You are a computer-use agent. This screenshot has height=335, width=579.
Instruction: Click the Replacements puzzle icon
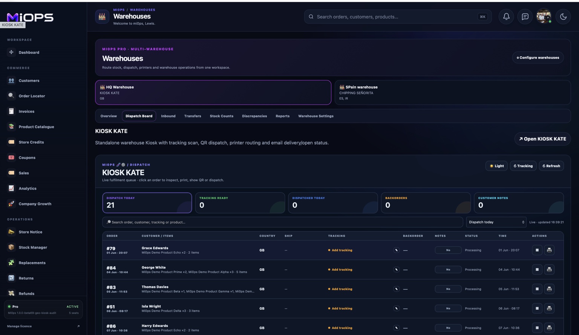(11, 263)
